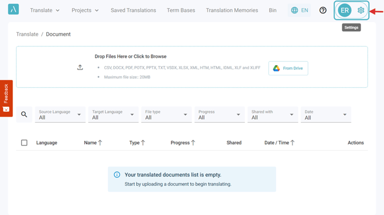Tick the select-all checkbox in table header
Screen dimensions: 384x215
24,142
